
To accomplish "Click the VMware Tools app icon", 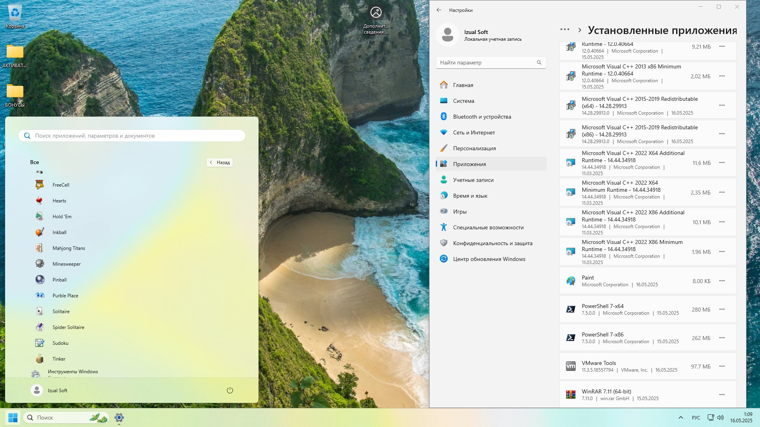I will coord(571,367).
